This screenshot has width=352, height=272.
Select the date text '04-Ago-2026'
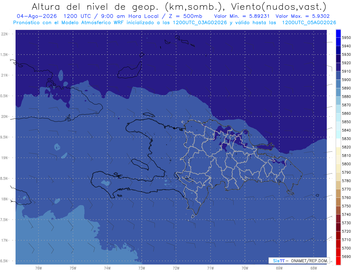[x=37, y=16]
